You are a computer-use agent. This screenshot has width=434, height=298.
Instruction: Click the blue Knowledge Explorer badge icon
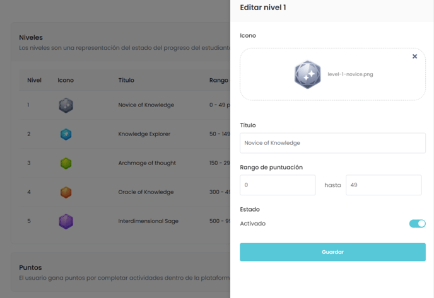click(x=66, y=134)
